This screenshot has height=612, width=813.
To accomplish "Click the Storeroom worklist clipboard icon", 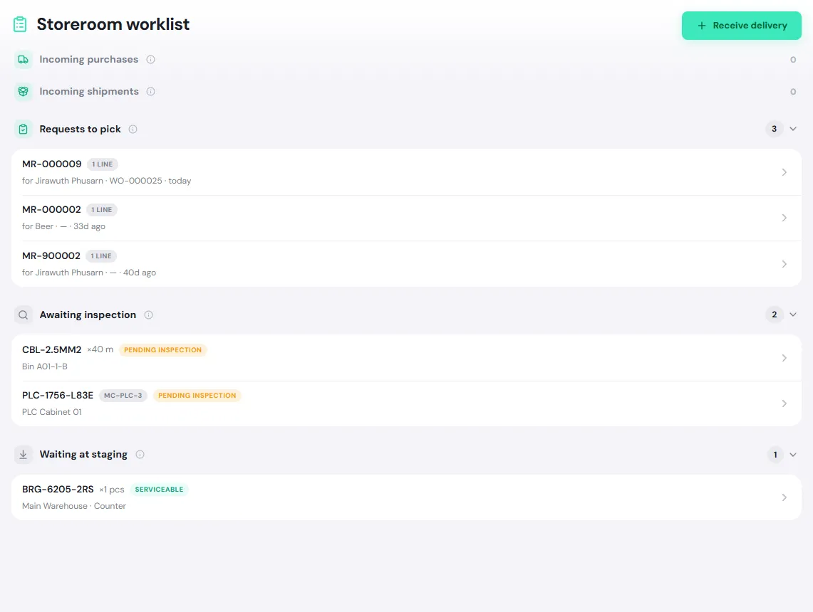I will point(20,24).
